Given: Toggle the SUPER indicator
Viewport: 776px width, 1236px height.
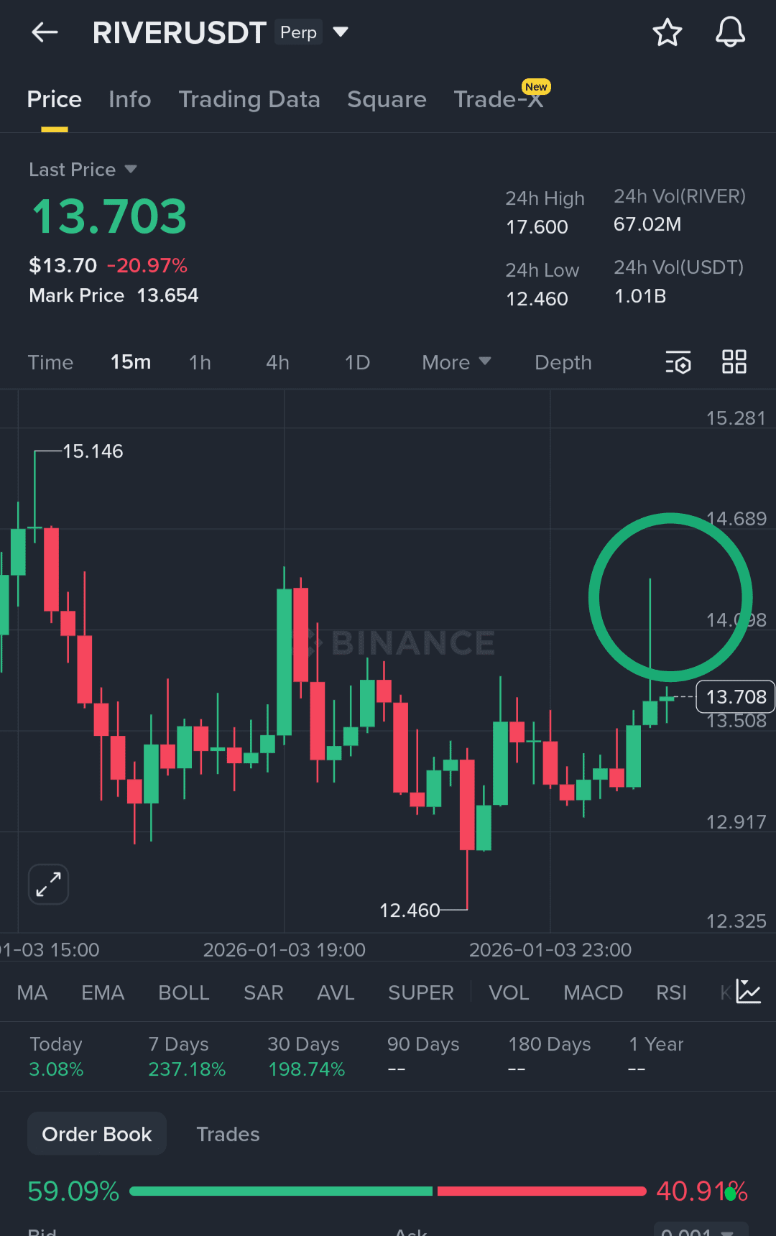Looking at the screenshot, I should (421, 992).
